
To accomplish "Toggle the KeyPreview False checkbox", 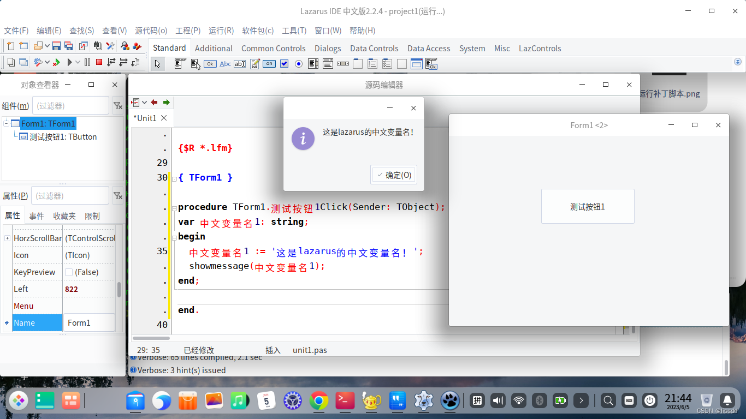I will (69, 272).
